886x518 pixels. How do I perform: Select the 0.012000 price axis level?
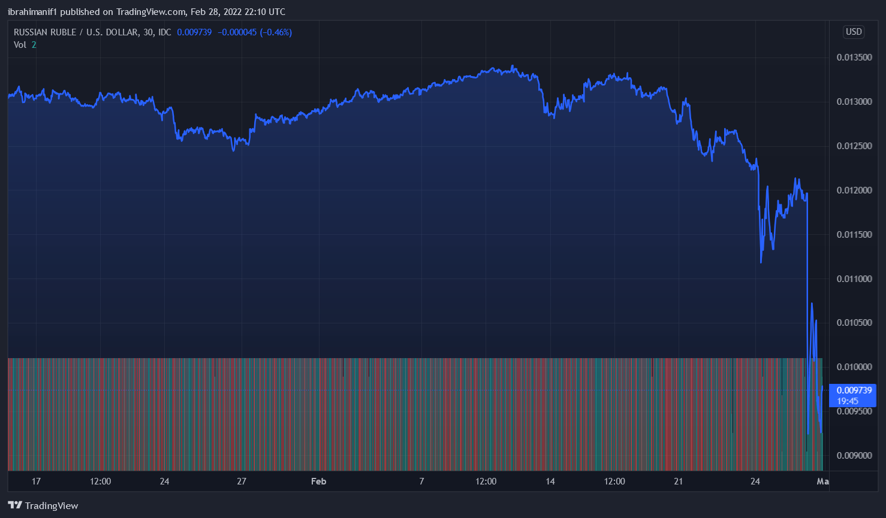[x=854, y=190]
